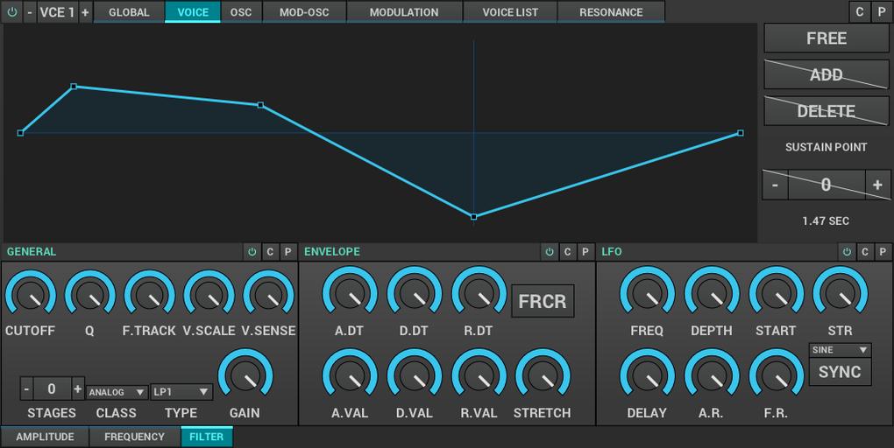The image size is (894, 448).
Task: Expand the SINE waveform dropdown in LFO
Action: coord(840,350)
